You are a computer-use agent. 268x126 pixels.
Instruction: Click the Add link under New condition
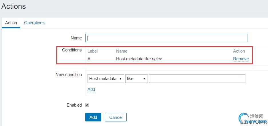click(x=91, y=89)
